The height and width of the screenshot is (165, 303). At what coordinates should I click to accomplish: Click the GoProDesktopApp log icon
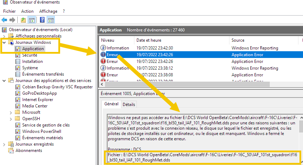pyautogui.click(x=18, y=94)
